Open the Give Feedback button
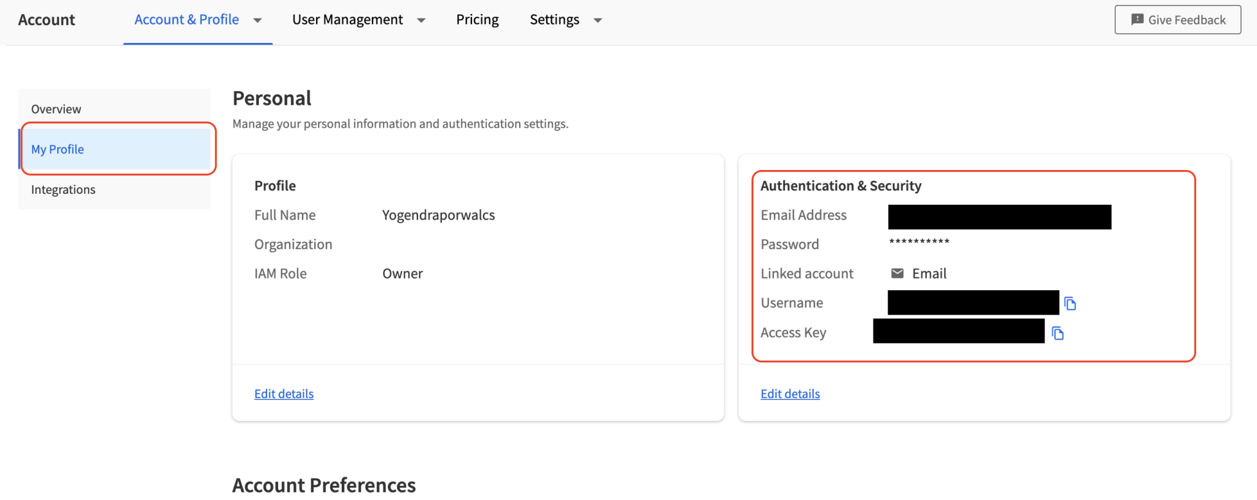The height and width of the screenshot is (500, 1257). 1177,20
